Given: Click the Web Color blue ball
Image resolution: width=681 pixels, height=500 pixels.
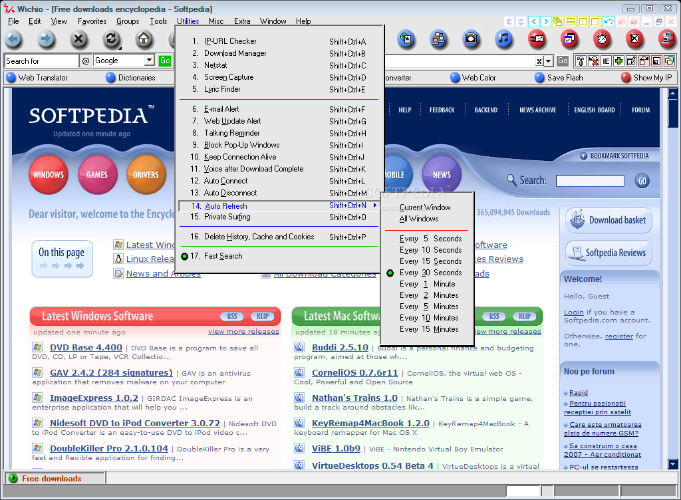Looking at the screenshot, I should 455,78.
